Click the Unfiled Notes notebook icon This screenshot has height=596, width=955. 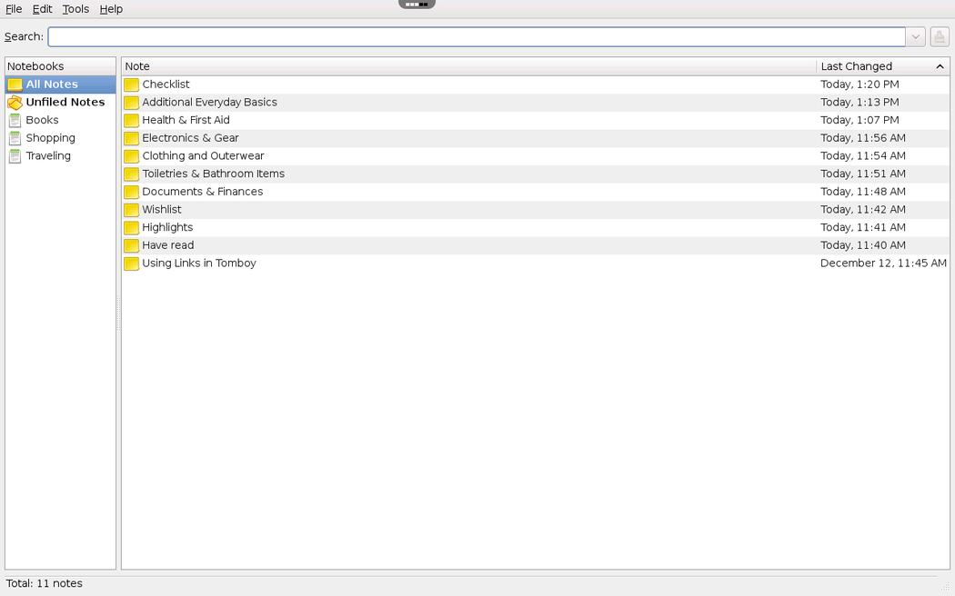(15, 103)
